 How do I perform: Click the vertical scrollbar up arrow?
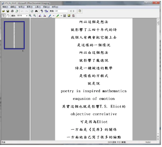[x=158, y=19]
